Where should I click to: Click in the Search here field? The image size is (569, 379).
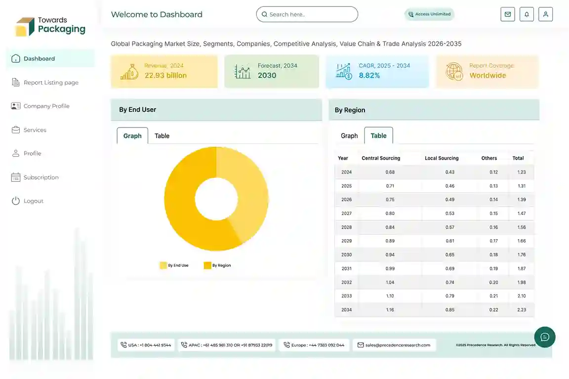pyautogui.click(x=311, y=14)
